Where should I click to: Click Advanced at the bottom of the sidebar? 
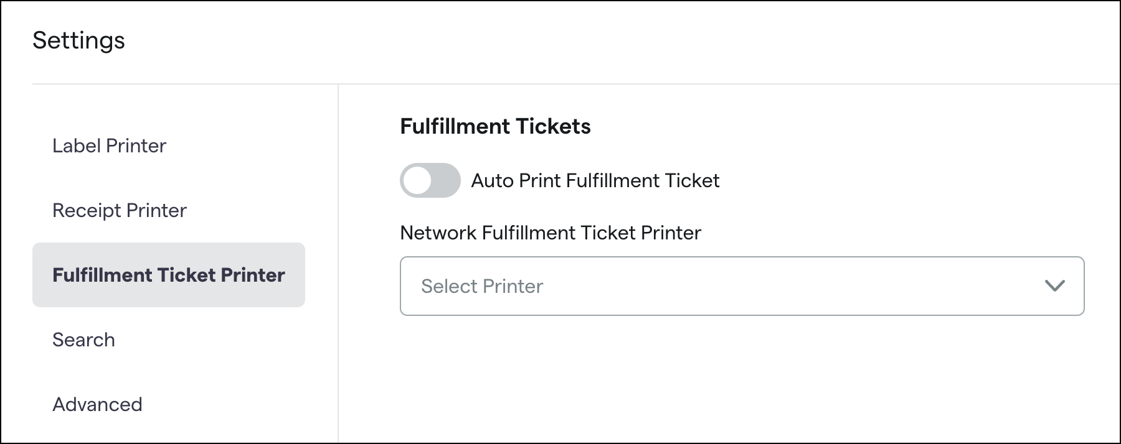pyautogui.click(x=98, y=404)
